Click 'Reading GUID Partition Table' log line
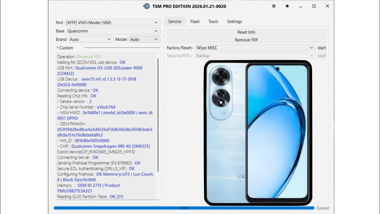 (x=90, y=196)
